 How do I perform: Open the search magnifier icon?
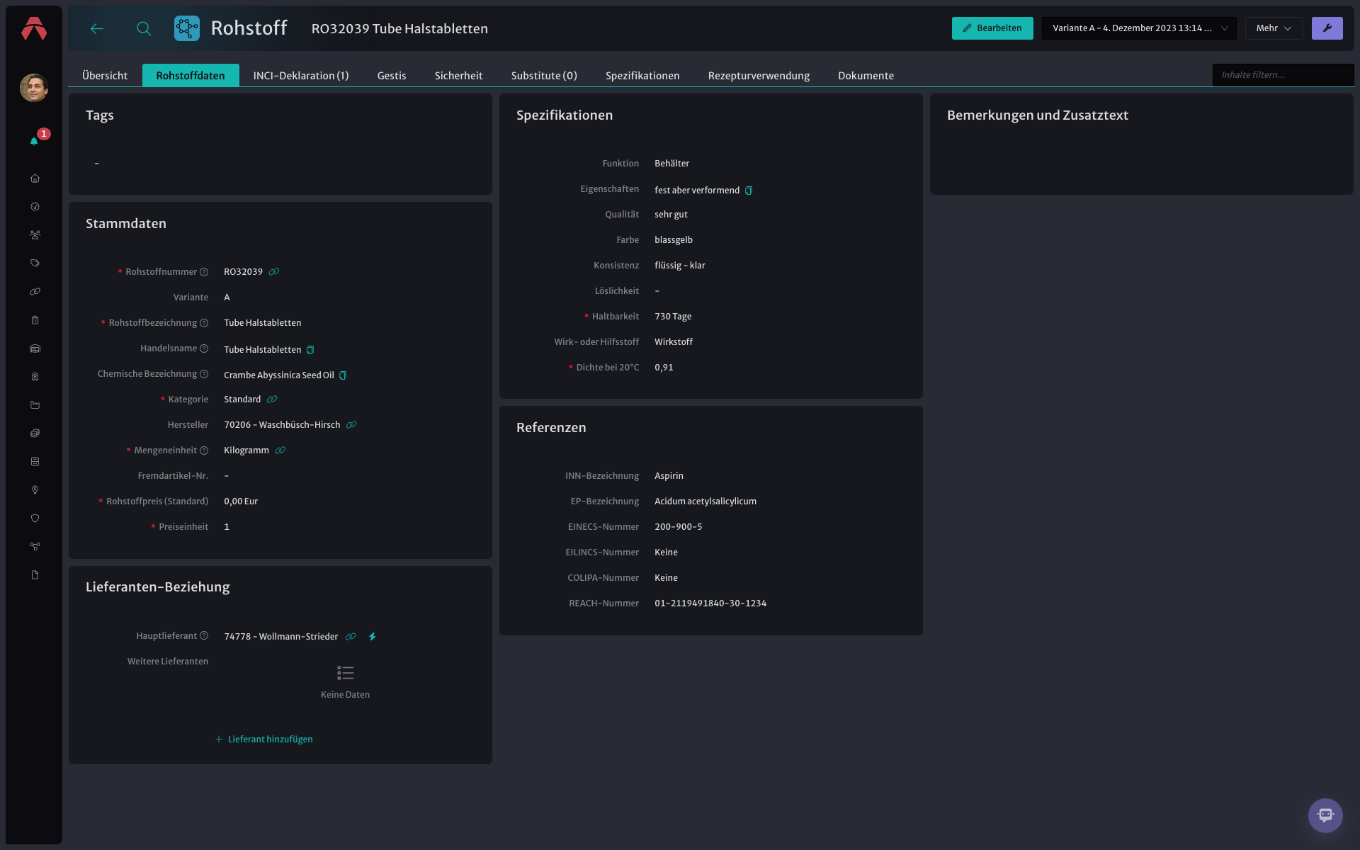coord(144,28)
